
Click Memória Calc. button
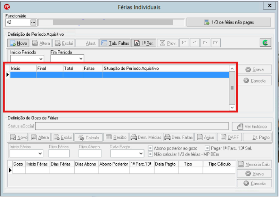pos(254,164)
